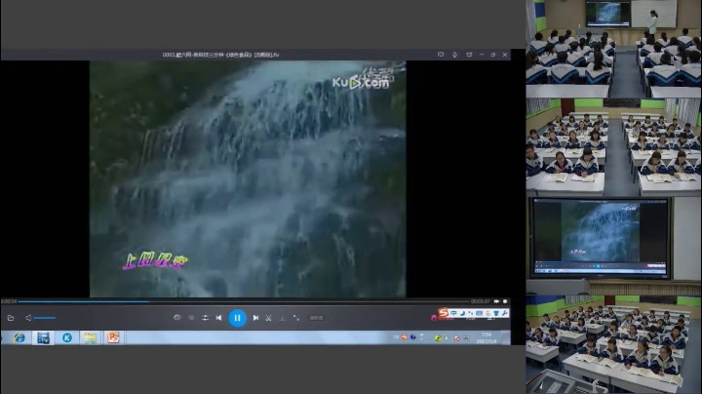Open the playback settings sliders icon

[x=205, y=318]
